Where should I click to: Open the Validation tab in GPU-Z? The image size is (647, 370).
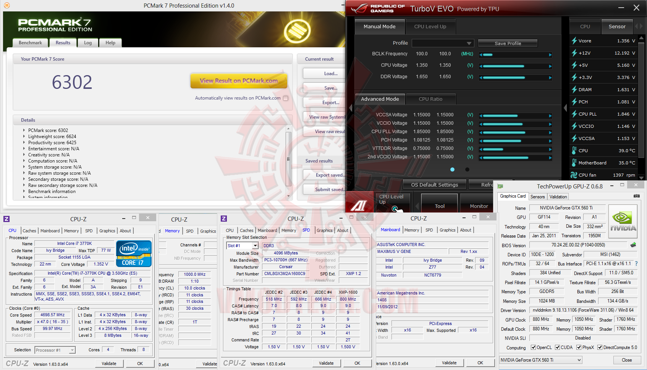[x=558, y=197]
